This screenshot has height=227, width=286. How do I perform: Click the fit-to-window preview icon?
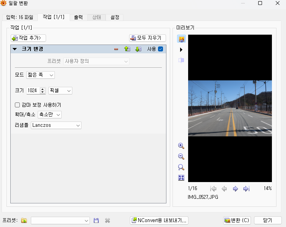click(181, 178)
